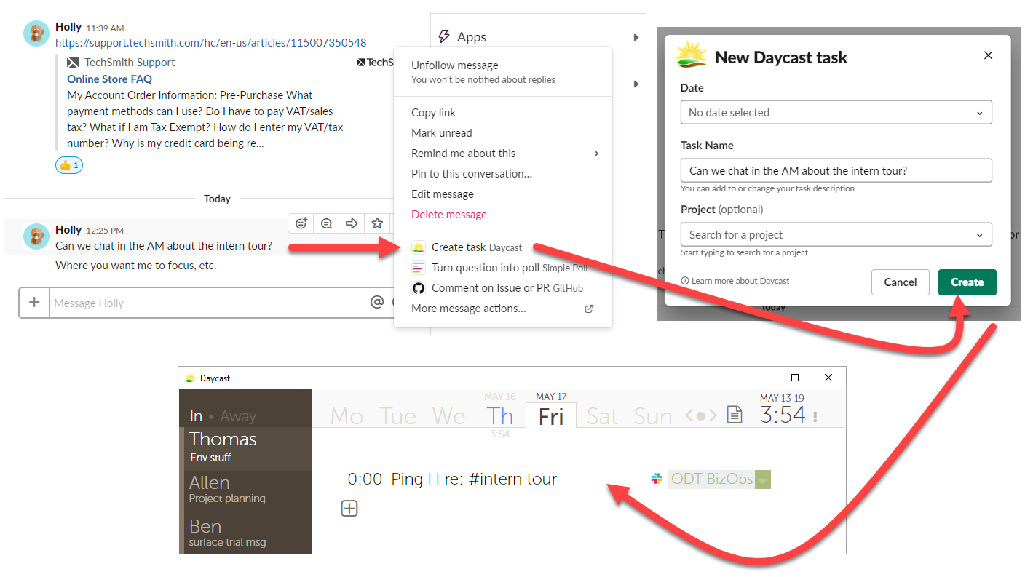Open the Slack workspace icon on ODT BizOps tag

[656, 479]
